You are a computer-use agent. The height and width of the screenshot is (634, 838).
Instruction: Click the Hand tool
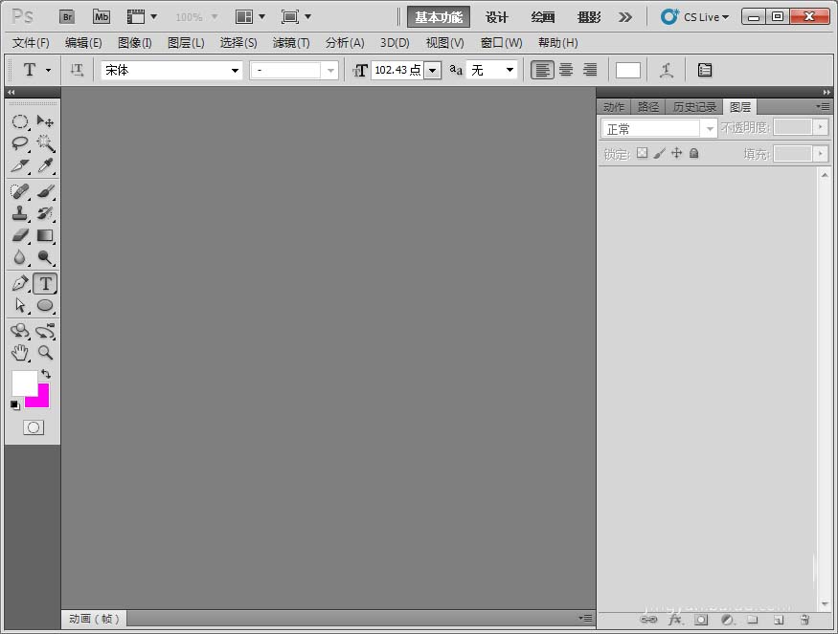tap(19, 353)
